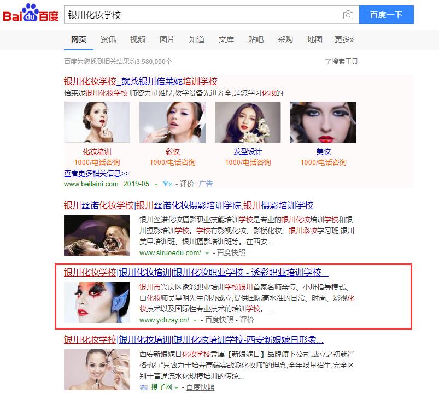Image resolution: width=439 pixels, height=400 pixels.
Task: Open 百度快照 link under siruoedu result
Action: [x=231, y=253]
